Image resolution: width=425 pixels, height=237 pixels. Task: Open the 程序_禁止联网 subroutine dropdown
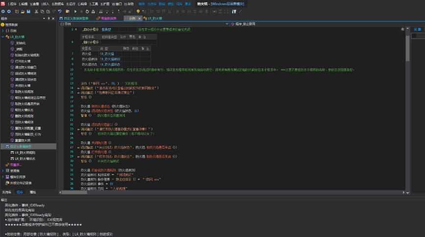point(227,23)
